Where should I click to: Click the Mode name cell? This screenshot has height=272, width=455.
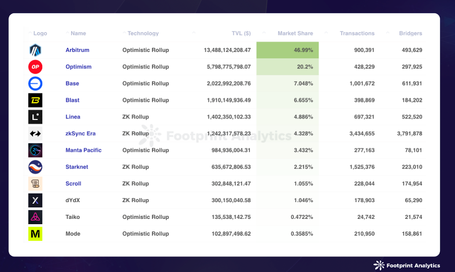(73, 234)
